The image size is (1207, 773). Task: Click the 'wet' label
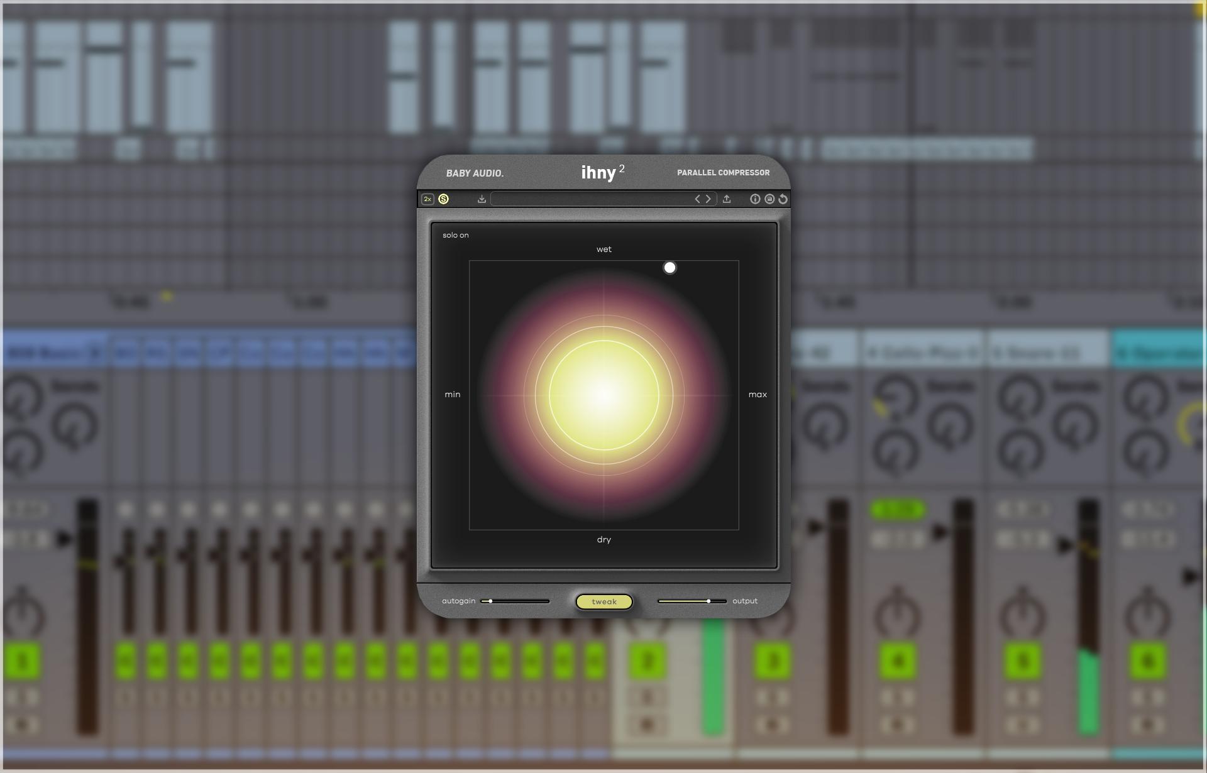[x=604, y=249]
